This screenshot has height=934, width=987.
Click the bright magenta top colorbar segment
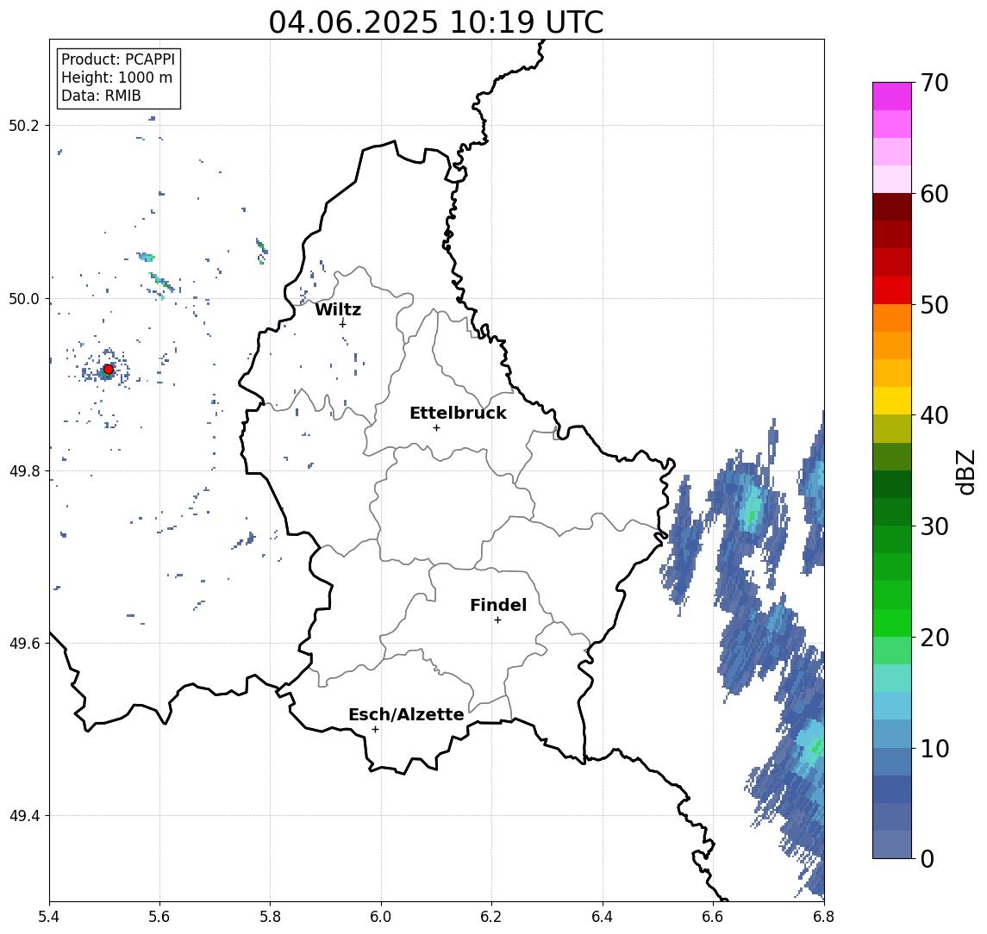click(x=892, y=97)
